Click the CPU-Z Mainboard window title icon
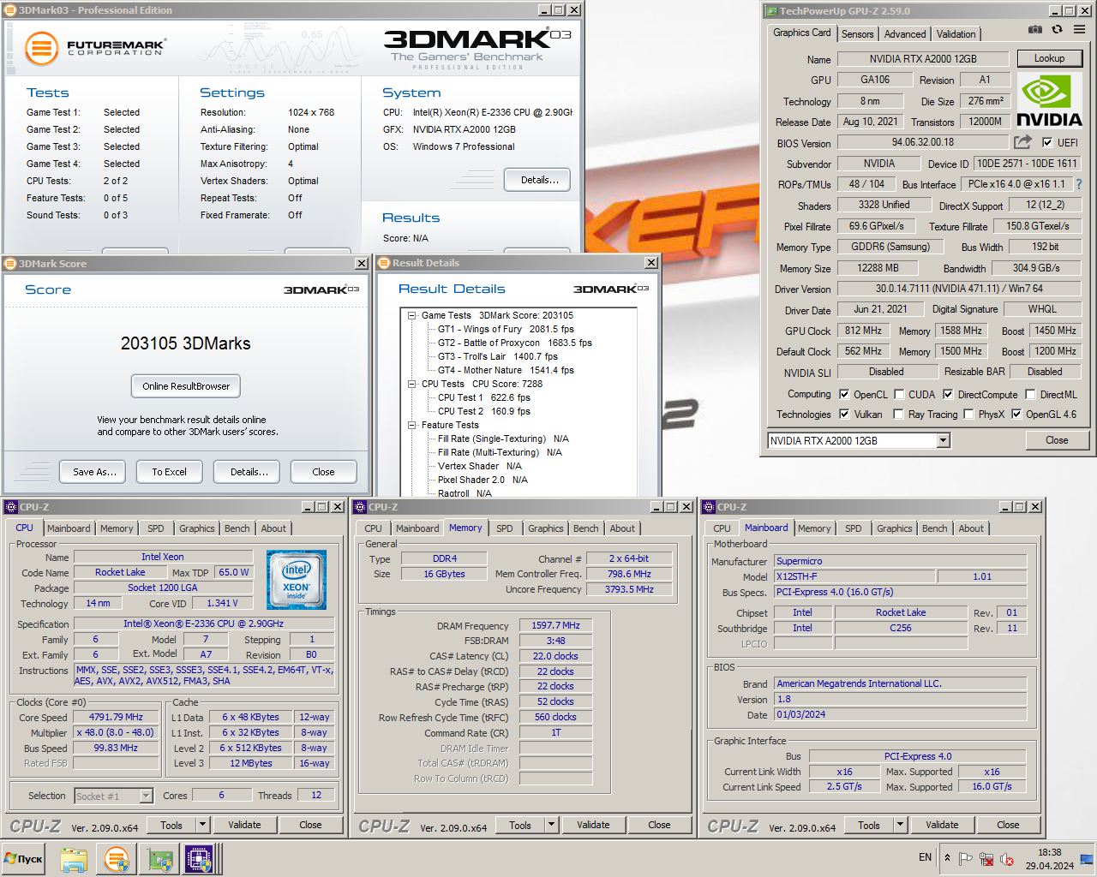Viewport: 1097px width, 877px height. (709, 507)
